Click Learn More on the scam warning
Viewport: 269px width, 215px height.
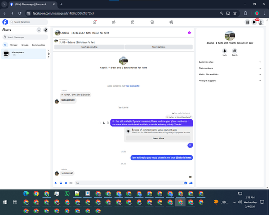(158, 138)
